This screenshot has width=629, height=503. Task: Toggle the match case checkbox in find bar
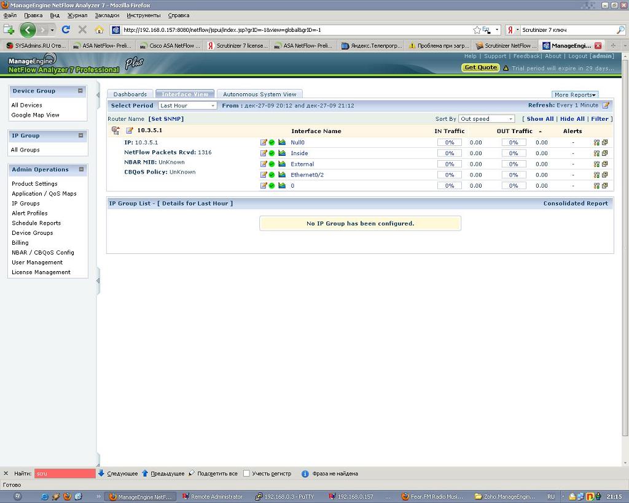click(x=247, y=474)
